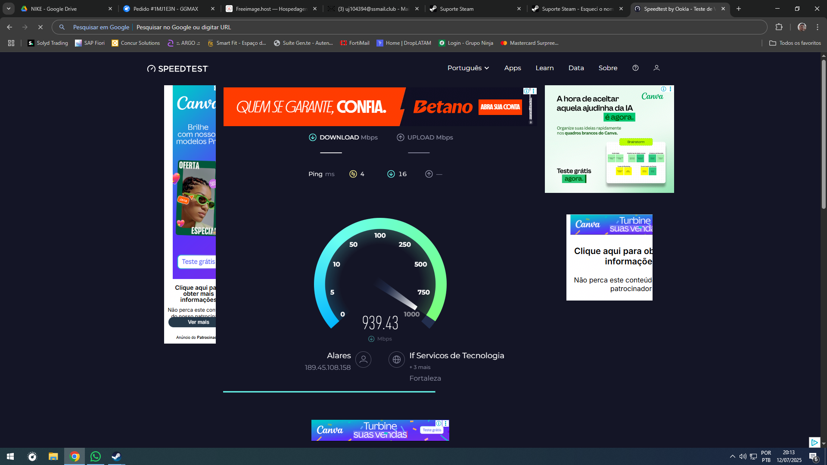The width and height of the screenshot is (827, 465).
Task: Click the If Servicos de Tecnologia server name
Action: coord(457,356)
